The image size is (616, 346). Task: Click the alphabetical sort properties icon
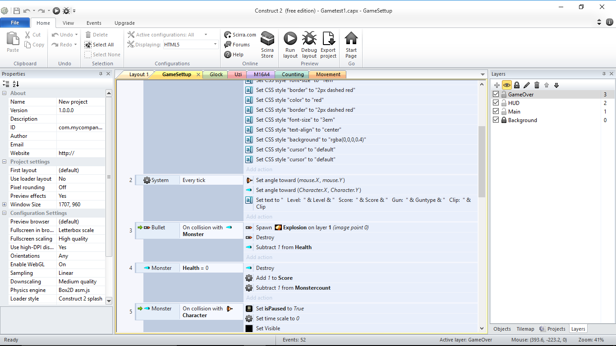click(16, 84)
